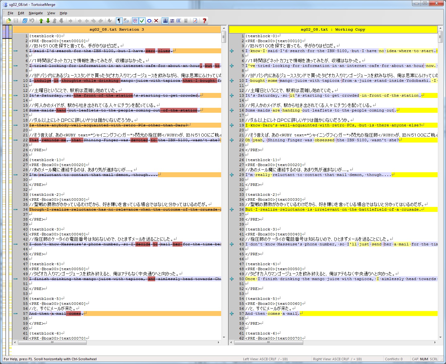Click the left pane vertical scrollbar thumb
446x364 pixels.
point(224,37)
